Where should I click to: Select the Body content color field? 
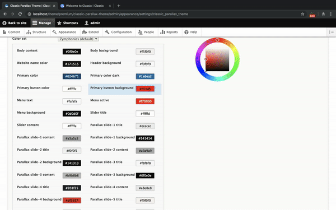click(x=72, y=52)
